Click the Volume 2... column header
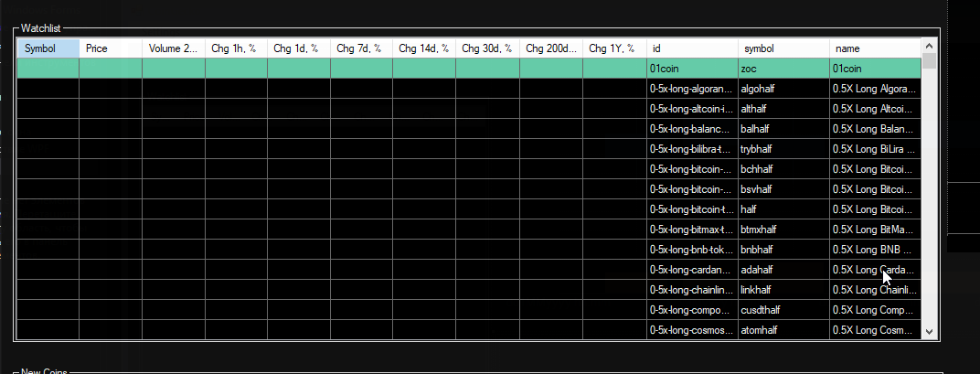980x374 pixels. coord(174,48)
